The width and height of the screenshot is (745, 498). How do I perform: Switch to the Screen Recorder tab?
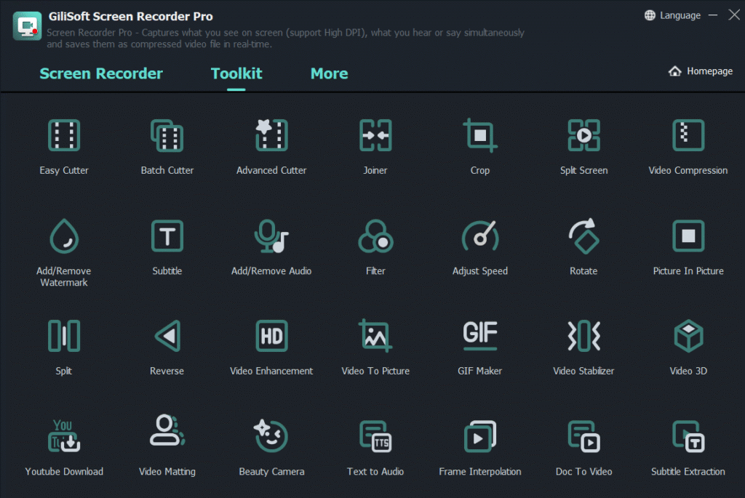click(101, 73)
